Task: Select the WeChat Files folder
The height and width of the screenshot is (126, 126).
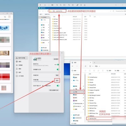Action: pos(92,108)
